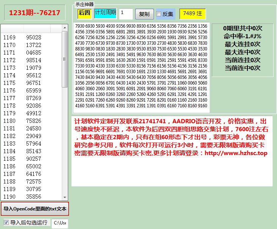Select row 1178 with value 92086
This screenshot has width=277, height=229.
(x=31, y=106)
